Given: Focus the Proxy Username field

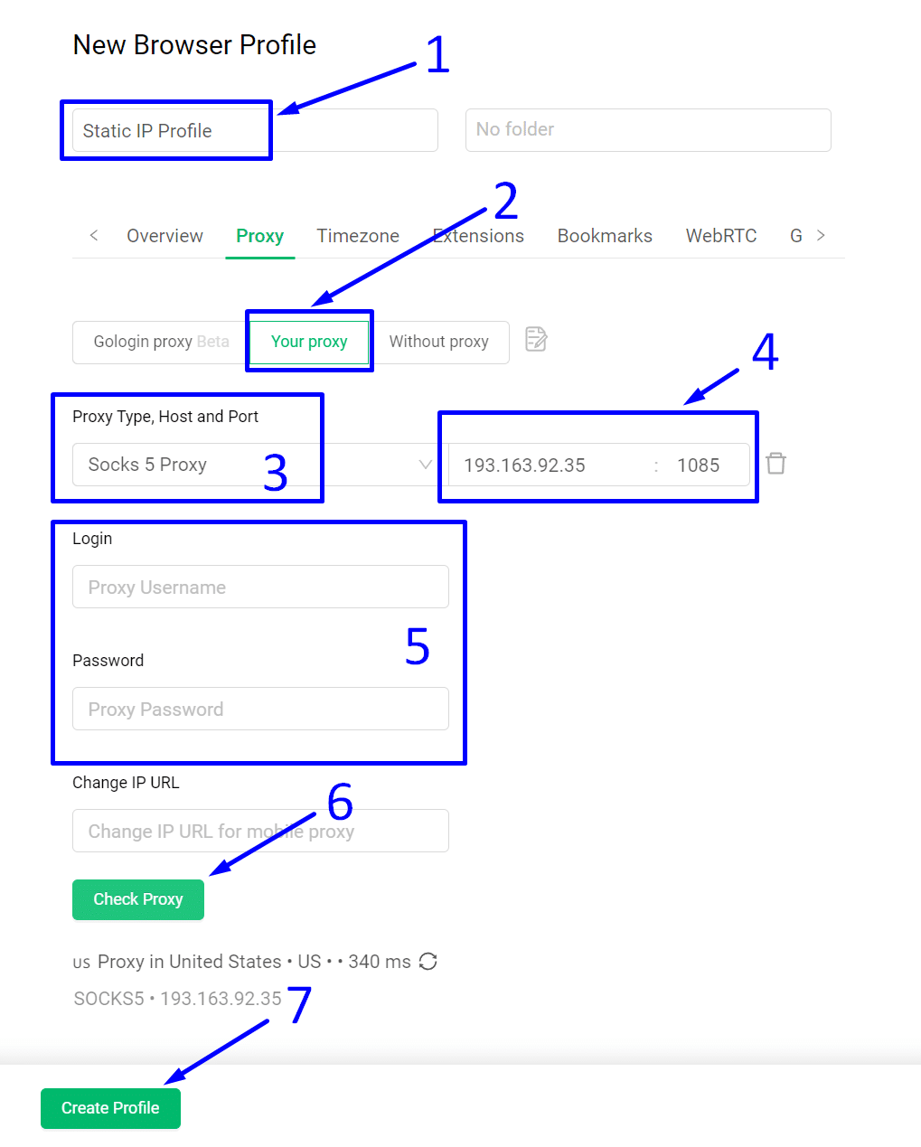Looking at the screenshot, I should 260,587.
